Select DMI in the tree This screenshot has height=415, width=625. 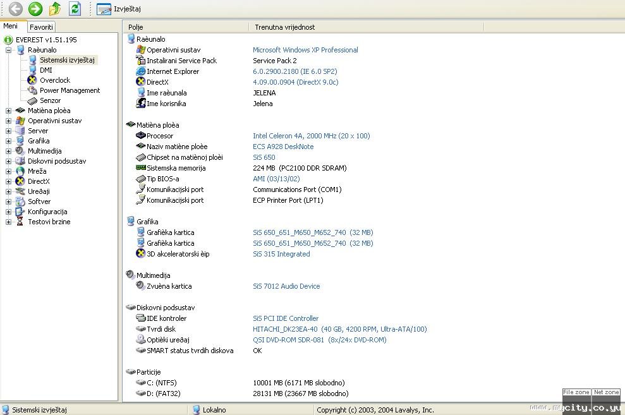pyautogui.click(x=46, y=70)
